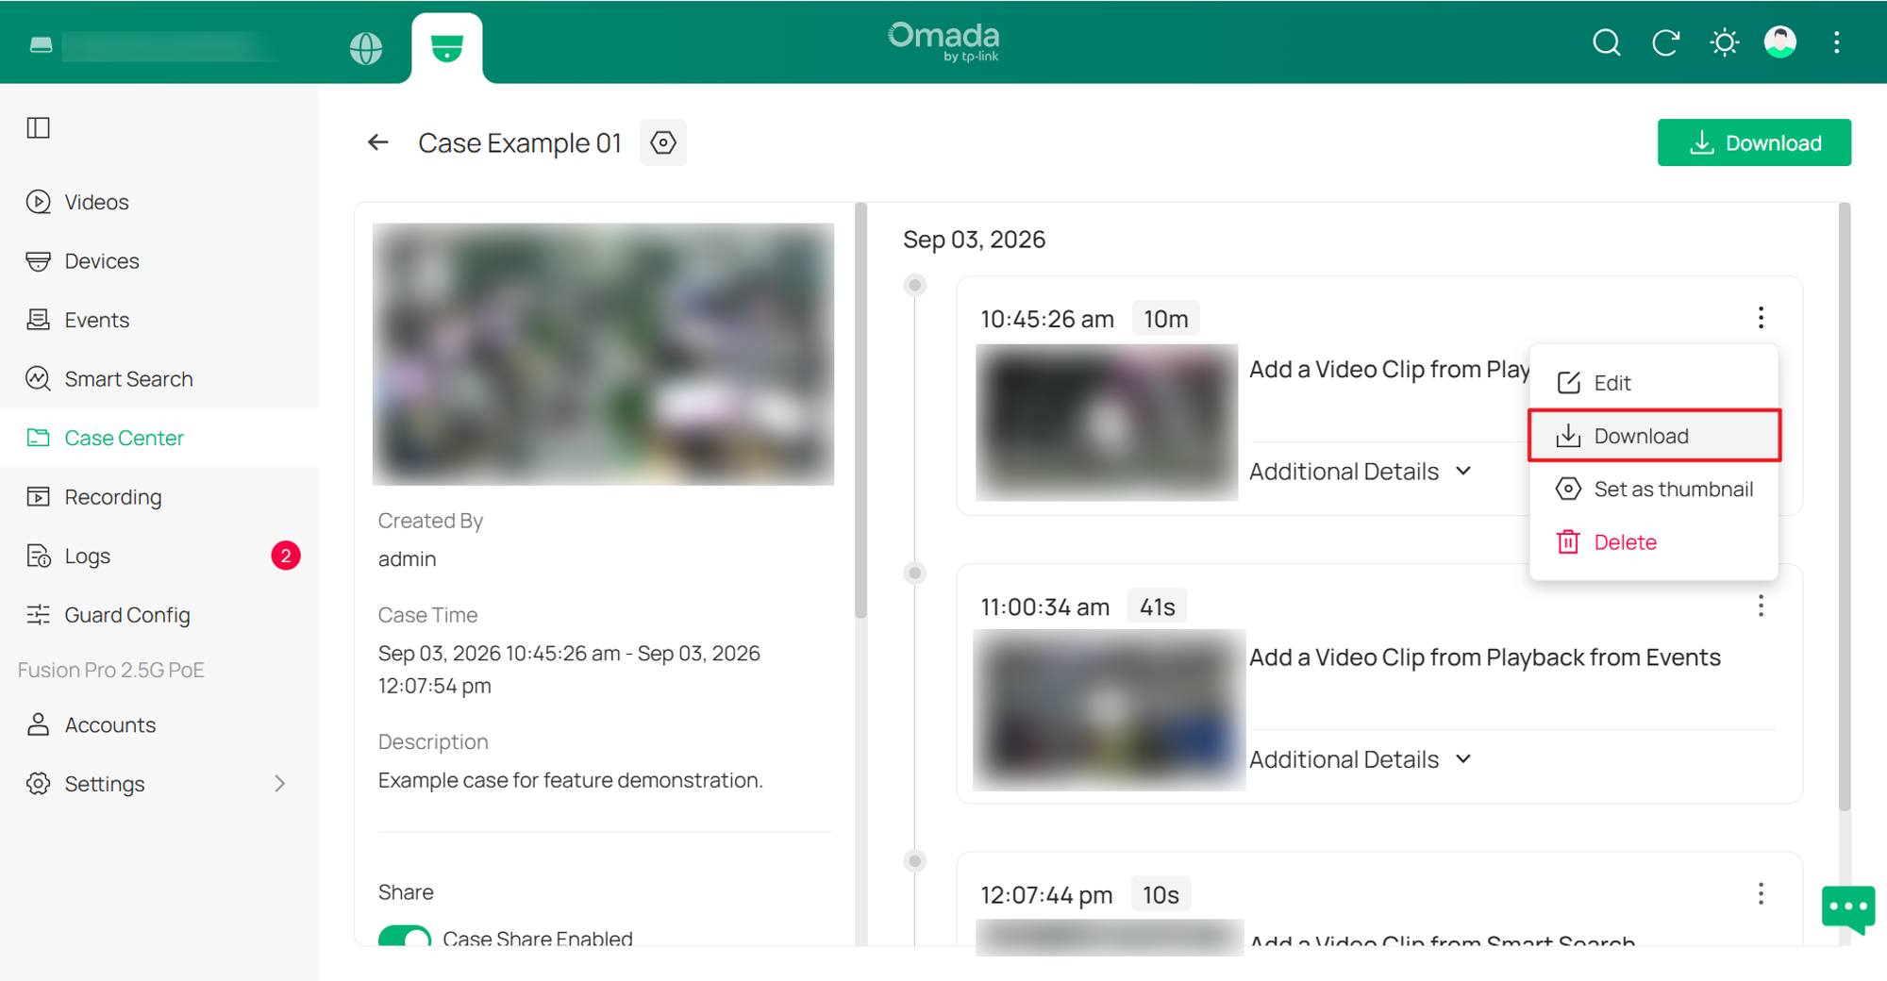Open Recording in sidebar
The width and height of the screenshot is (1887, 981).
[x=159, y=497]
